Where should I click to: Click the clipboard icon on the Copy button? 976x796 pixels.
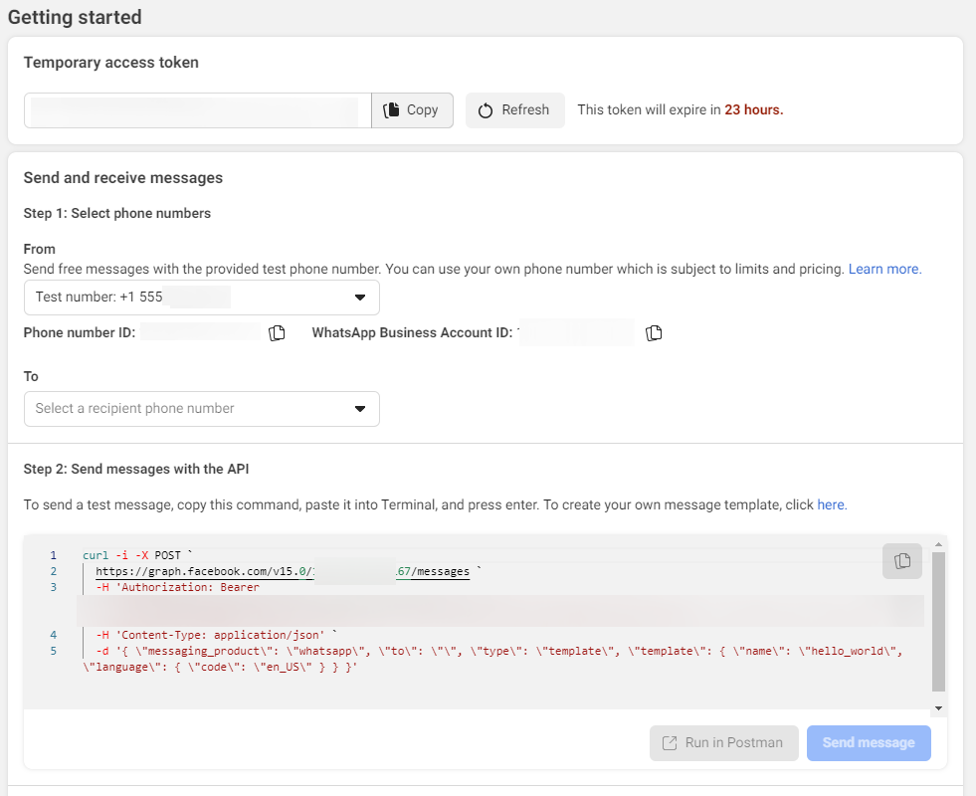(x=392, y=109)
